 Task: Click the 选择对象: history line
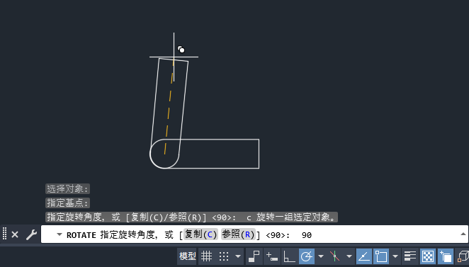point(67,189)
